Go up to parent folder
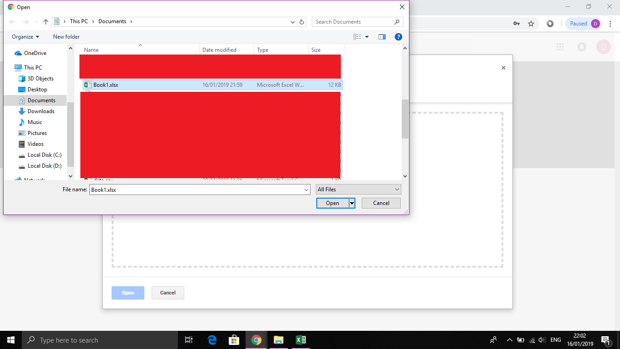620x349 pixels. coord(46,22)
